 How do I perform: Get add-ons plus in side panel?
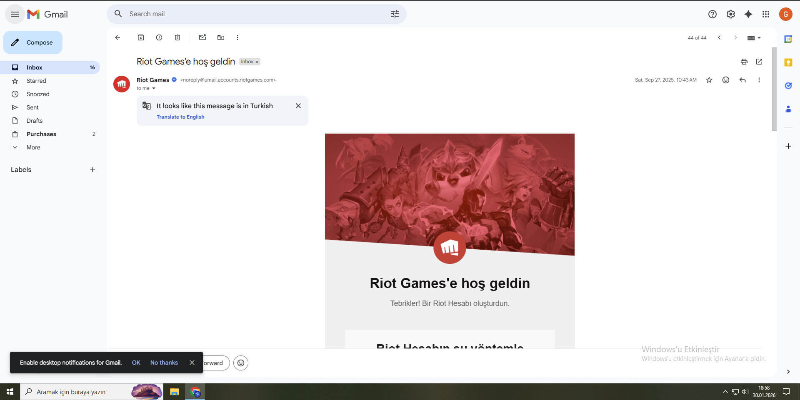tap(788, 146)
